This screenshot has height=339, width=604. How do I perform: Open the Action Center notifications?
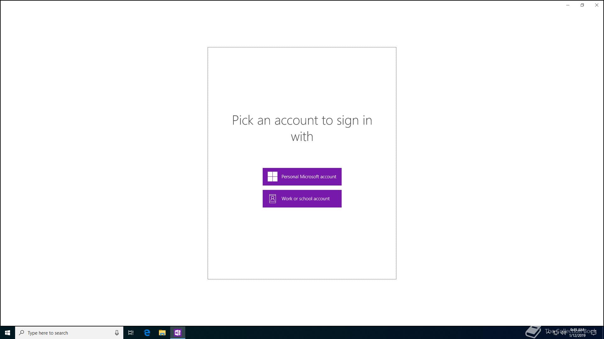click(594, 333)
